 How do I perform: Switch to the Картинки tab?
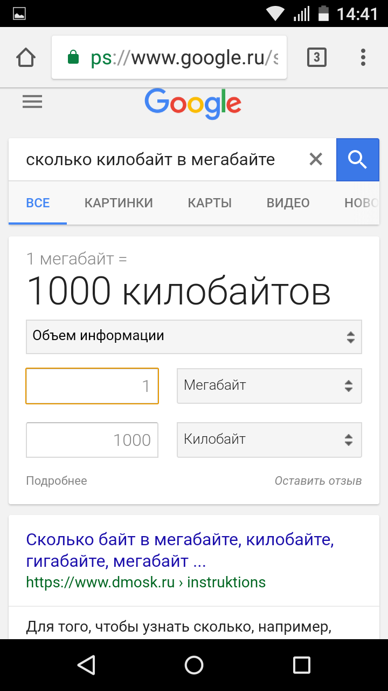(x=119, y=203)
